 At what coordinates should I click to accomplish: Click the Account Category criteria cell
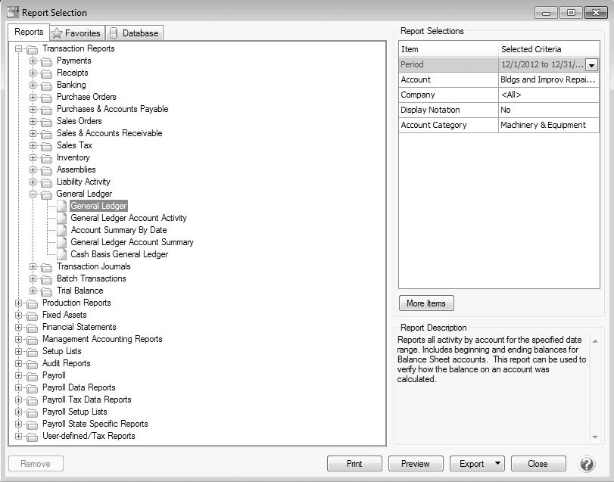click(x=548, y=125)
